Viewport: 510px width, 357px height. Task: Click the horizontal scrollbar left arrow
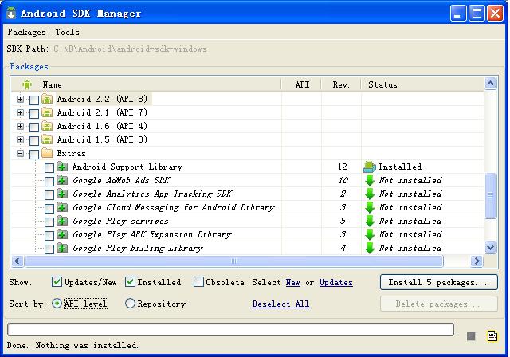point(18,261)
